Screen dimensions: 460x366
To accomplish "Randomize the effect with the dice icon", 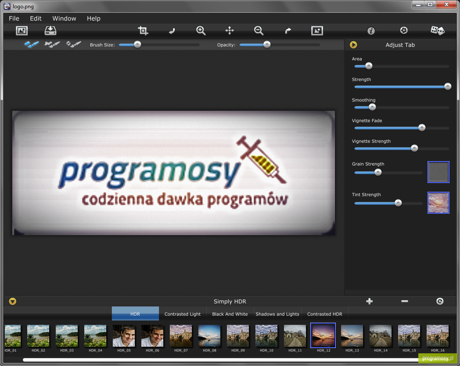I will (x=438, y=30).
